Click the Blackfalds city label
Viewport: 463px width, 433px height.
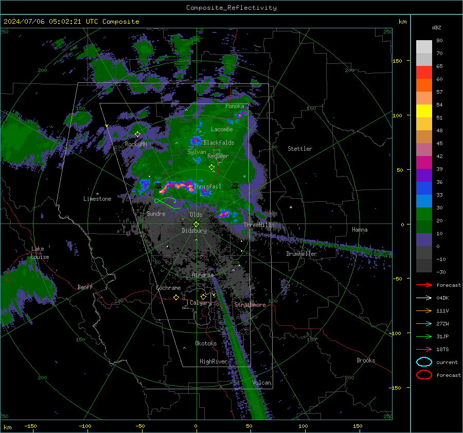219,143
